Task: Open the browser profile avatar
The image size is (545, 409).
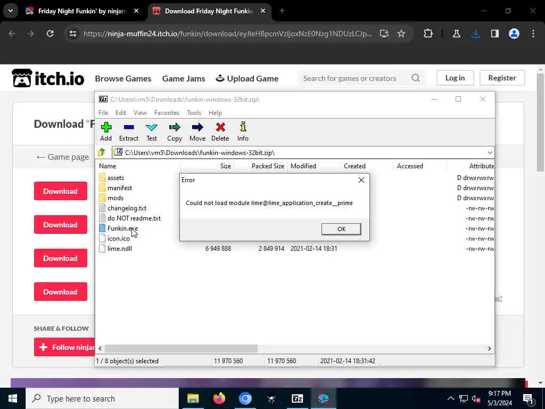Action: [514, 34]
